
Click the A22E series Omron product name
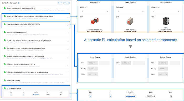point(95,31)
